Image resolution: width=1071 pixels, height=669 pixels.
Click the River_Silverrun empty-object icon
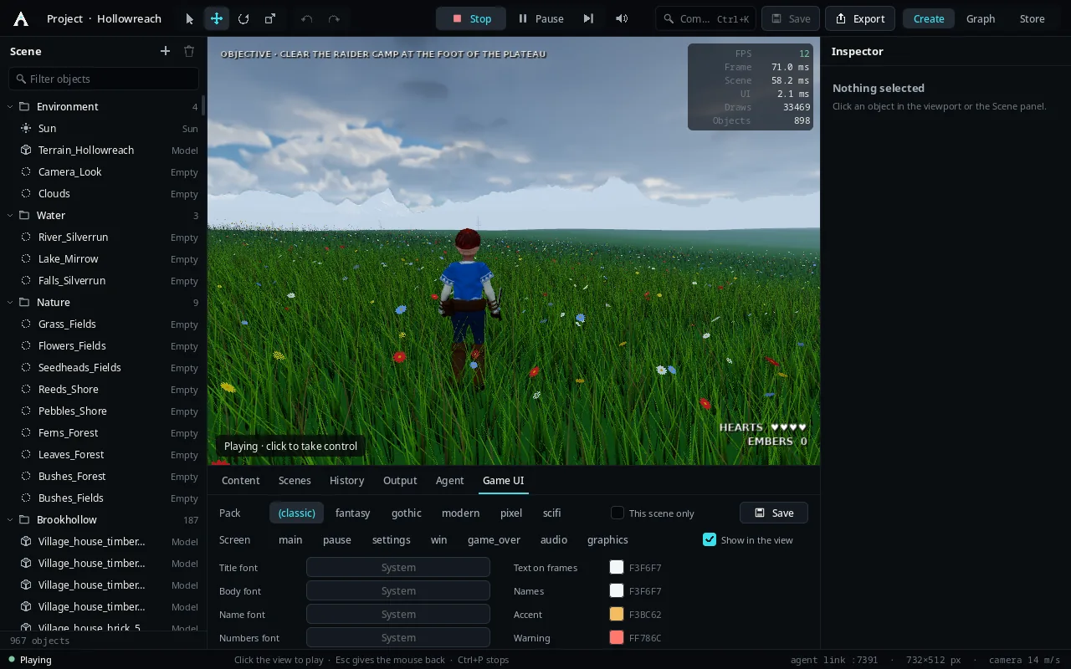[26, 237]
